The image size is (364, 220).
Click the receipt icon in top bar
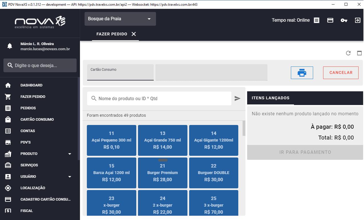pos(317,20)
